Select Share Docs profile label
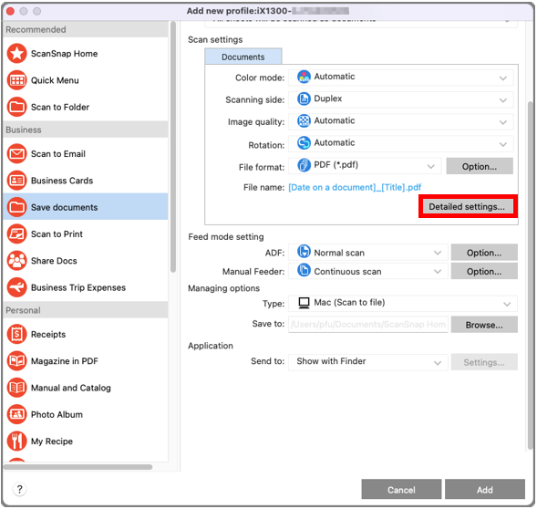 pyautogui.click(x=54, y=261)
